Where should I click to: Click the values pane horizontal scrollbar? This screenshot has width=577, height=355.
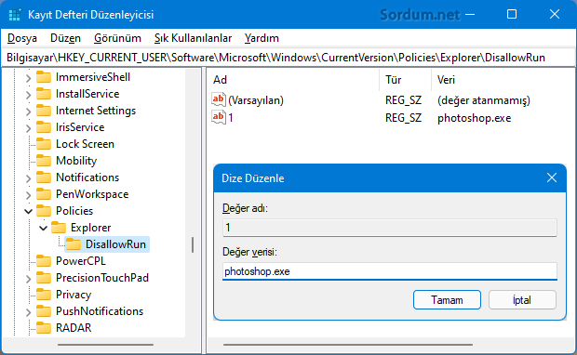tap(348, 345)
